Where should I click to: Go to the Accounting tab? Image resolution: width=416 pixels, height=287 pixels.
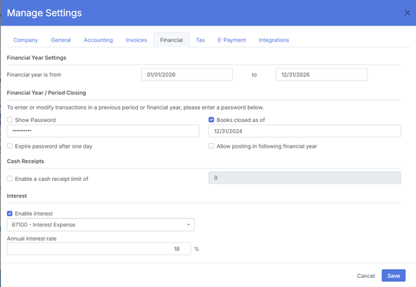pos(98,40)
